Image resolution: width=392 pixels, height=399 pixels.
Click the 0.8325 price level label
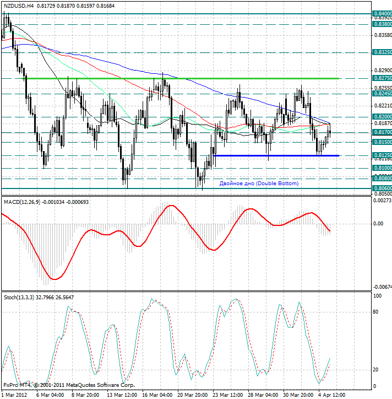(x=382, y=52)
